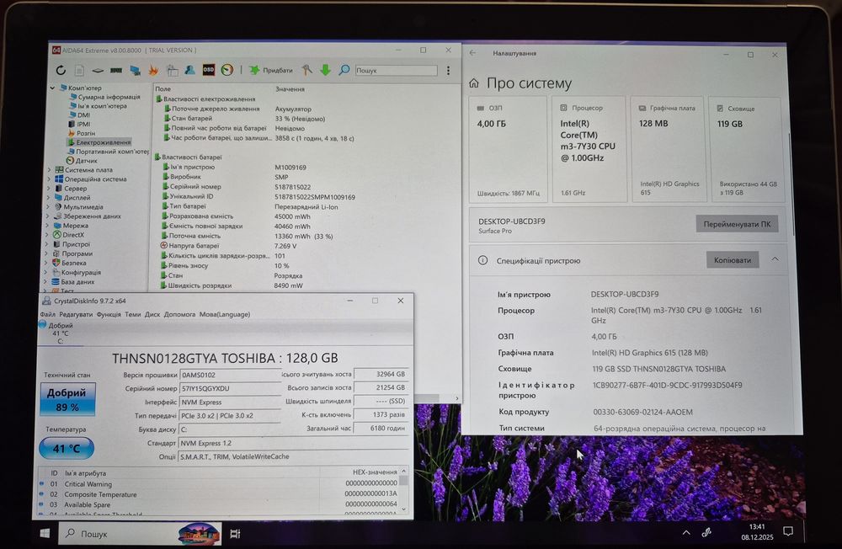Expand the Мережа tree node
The width and height of the screenshot is (842, 549).
[x=47, y=225]
